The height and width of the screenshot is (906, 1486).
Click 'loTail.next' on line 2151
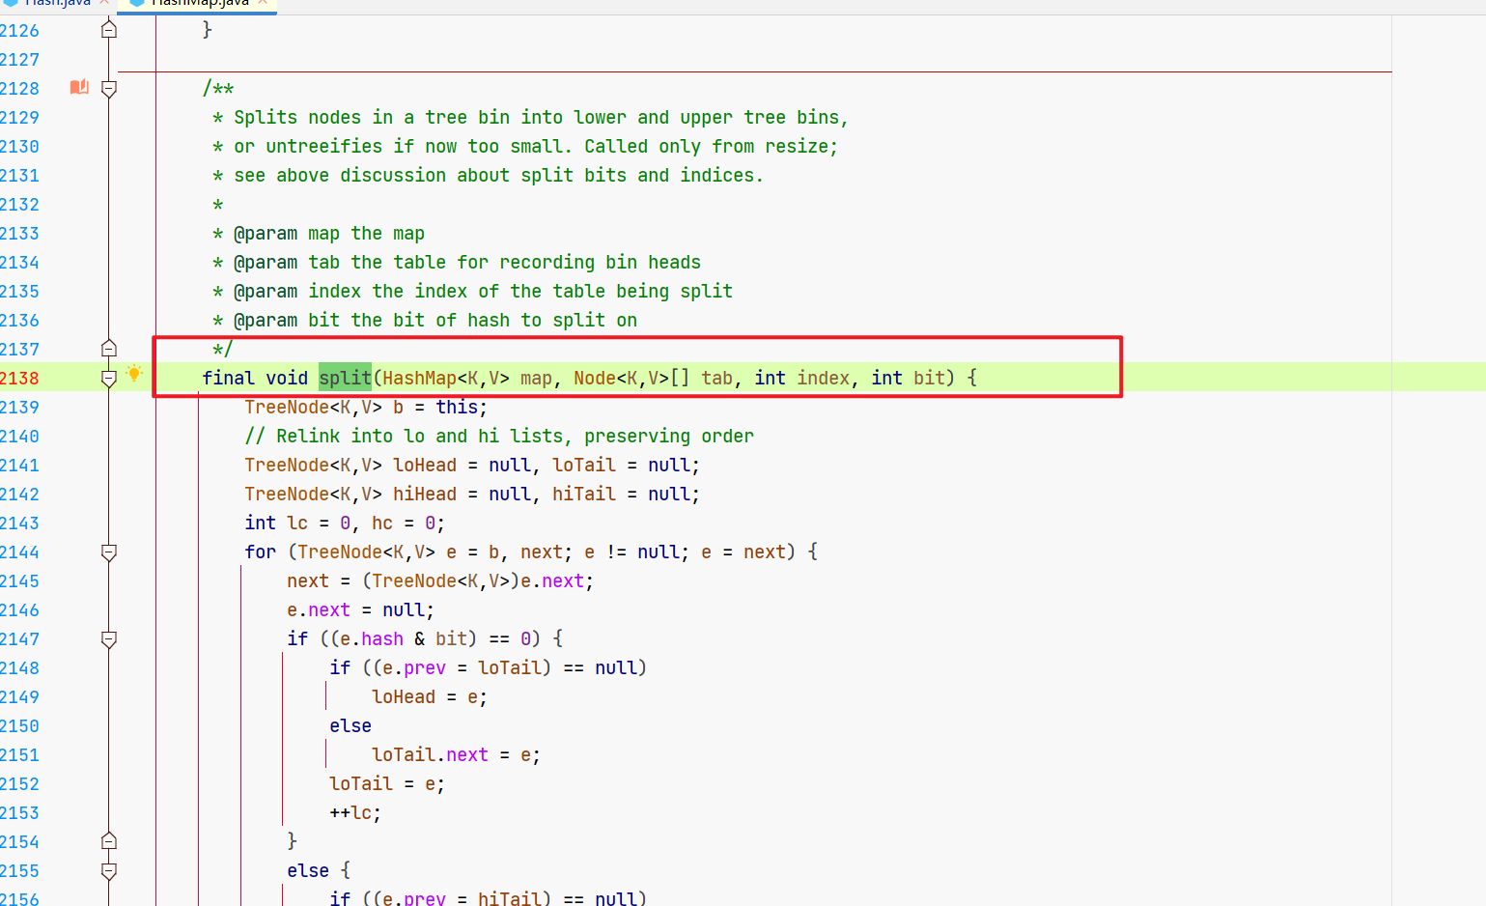430,754
